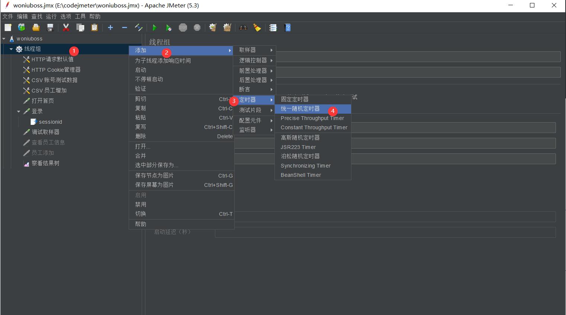Click the Shutdown toolbar icon

pyautogui.click(x=197, y=27)
